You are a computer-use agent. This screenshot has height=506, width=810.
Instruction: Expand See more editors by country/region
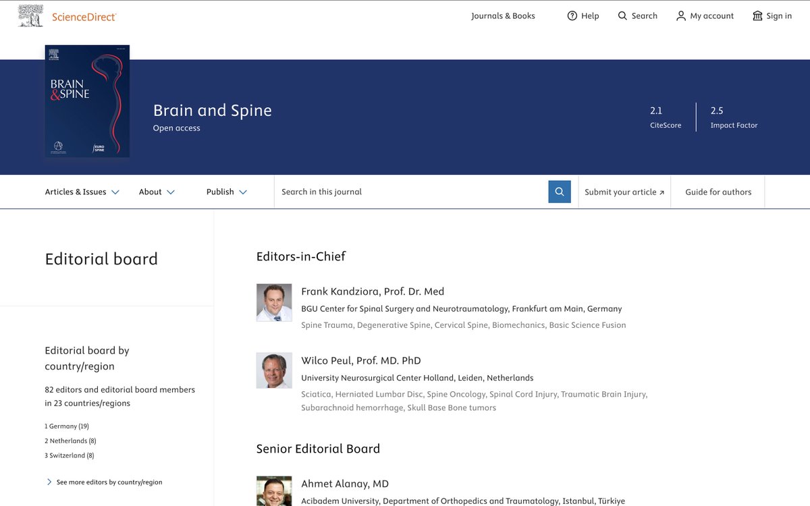tap(104, 482)
